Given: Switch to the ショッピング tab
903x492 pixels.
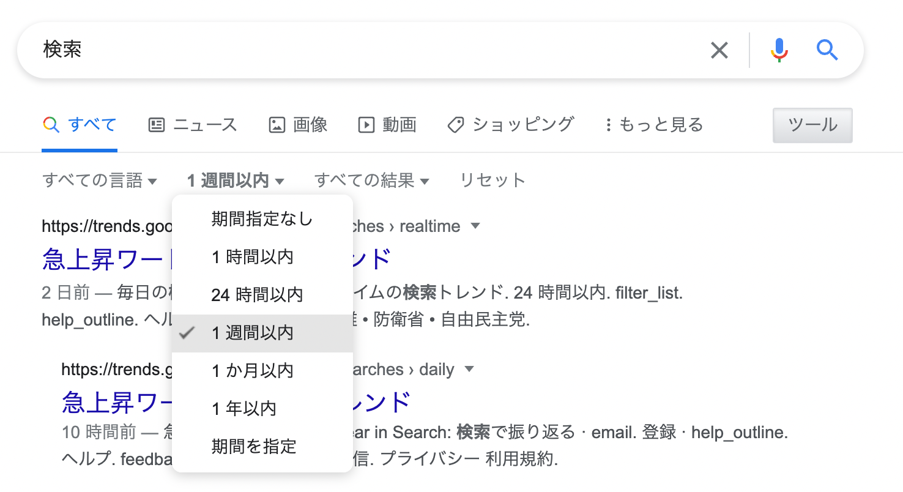Looking at the screenshot, I should pos(511,125).
